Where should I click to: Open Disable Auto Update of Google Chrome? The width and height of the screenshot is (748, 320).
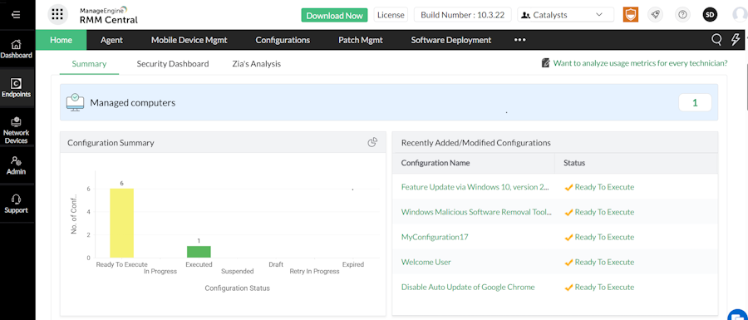point(468,287)
